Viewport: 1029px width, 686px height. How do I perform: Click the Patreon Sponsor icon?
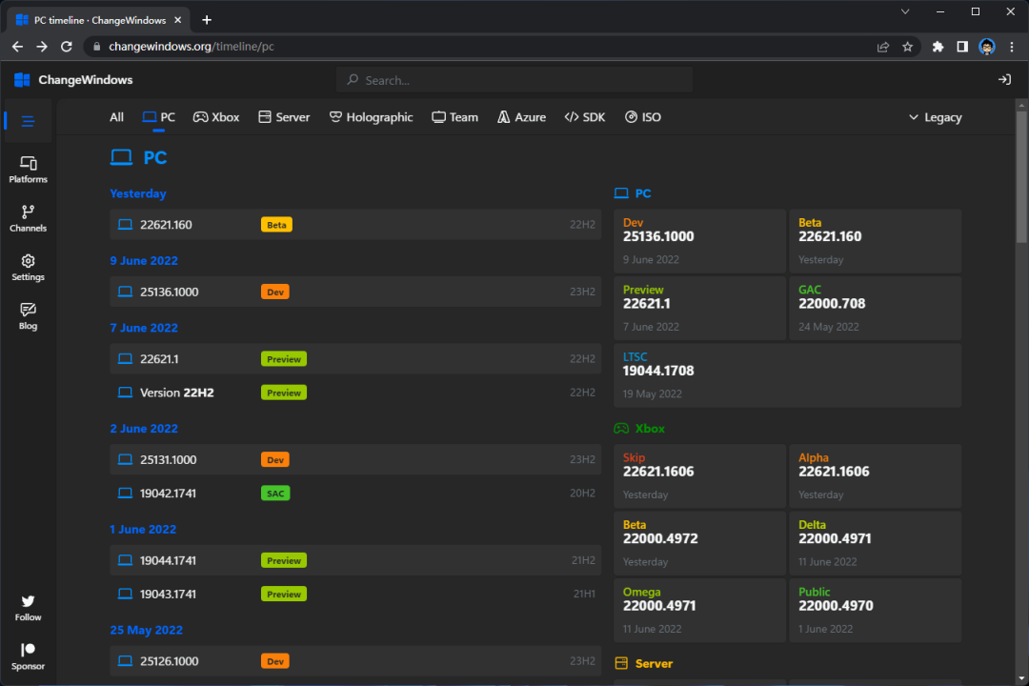[x=28, y=656]
